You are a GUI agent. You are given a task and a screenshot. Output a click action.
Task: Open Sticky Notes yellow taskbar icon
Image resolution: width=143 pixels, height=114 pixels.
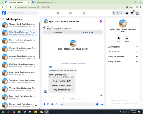point(36,112)
